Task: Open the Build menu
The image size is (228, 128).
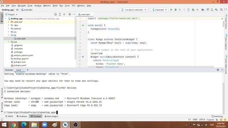Action: (x=55, y=6)
